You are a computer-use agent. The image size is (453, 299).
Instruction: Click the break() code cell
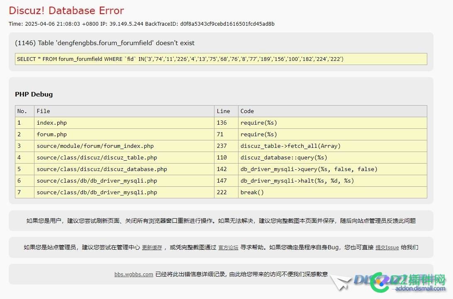333,192
